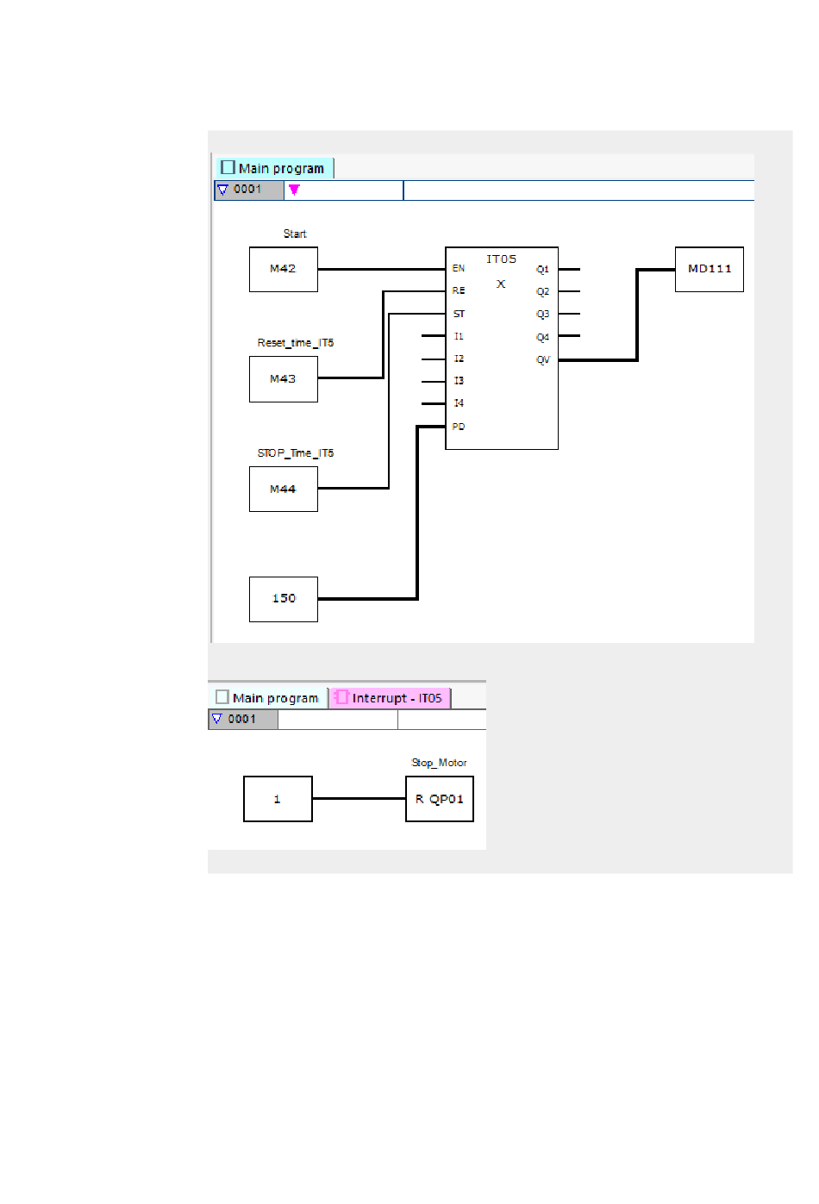Open the Main program tab in upper diagram
Screen dimensions: 819x1204
click(273, 168)
